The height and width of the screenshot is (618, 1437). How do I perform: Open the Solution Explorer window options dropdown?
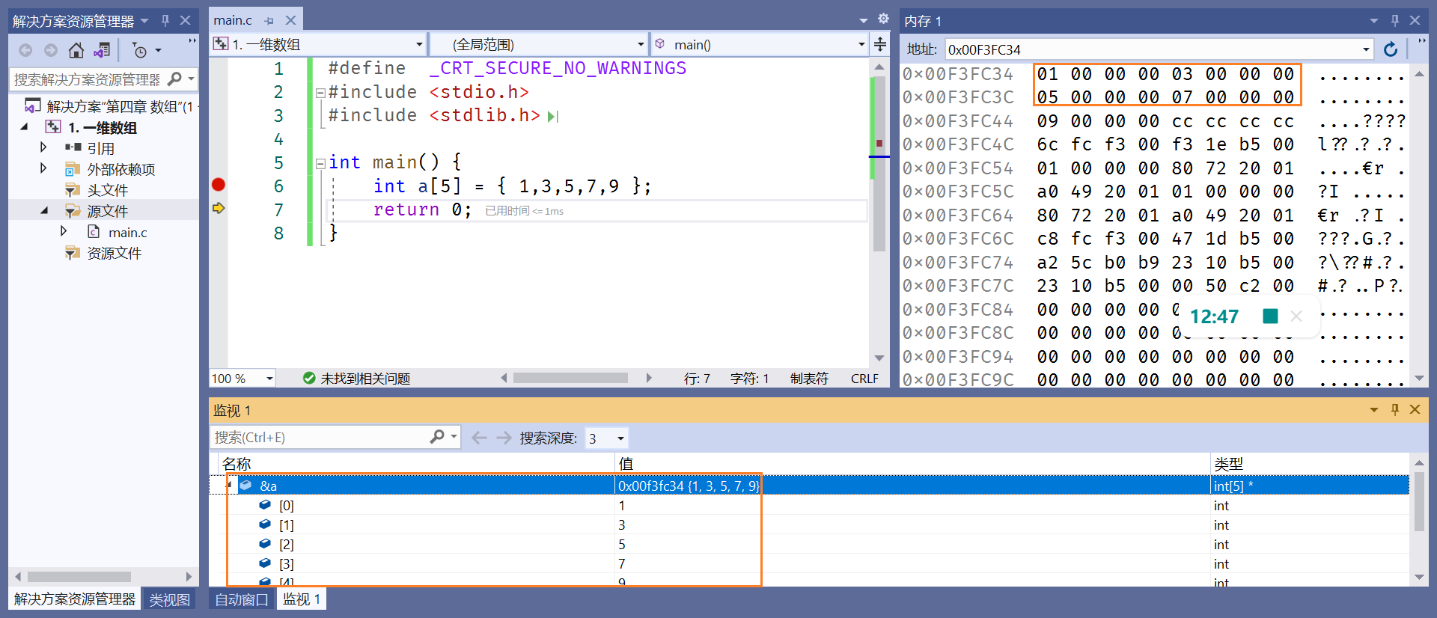click(145, 20)
